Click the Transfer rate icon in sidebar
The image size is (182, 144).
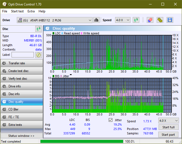[x=4, y=63]
